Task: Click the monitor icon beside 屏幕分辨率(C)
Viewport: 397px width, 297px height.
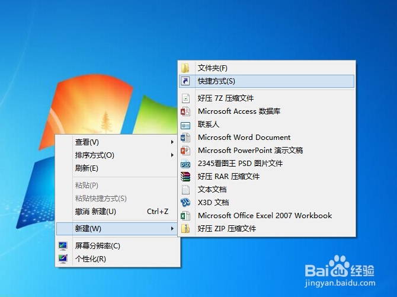Action: [x=63, y=246]
